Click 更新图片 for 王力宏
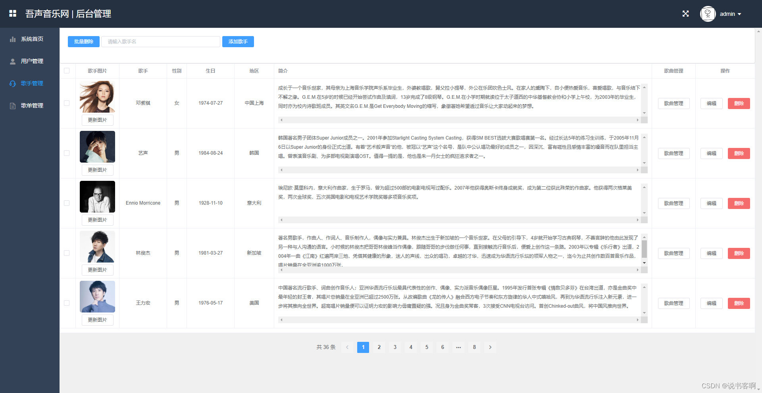Image resolution: width=762 pixels, height=393 pixels. click(98, 320)
